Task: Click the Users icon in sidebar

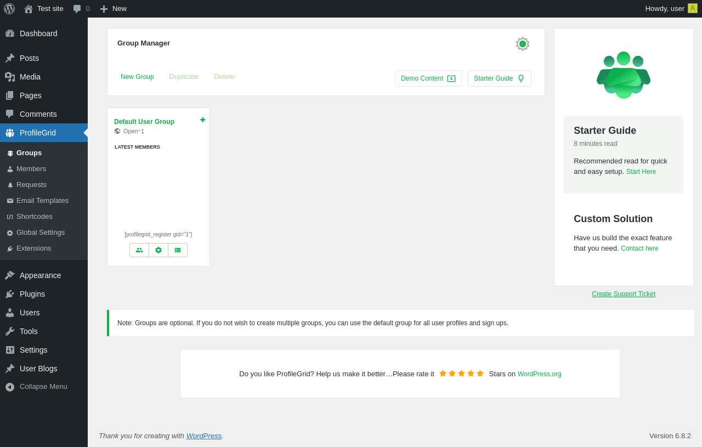Action: 10,313
